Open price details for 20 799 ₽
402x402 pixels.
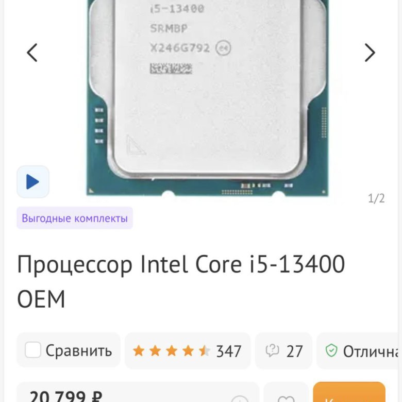click(65, 396)
